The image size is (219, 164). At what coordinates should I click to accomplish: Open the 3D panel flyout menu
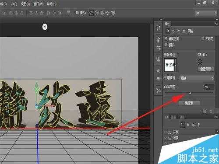point(215,117)
